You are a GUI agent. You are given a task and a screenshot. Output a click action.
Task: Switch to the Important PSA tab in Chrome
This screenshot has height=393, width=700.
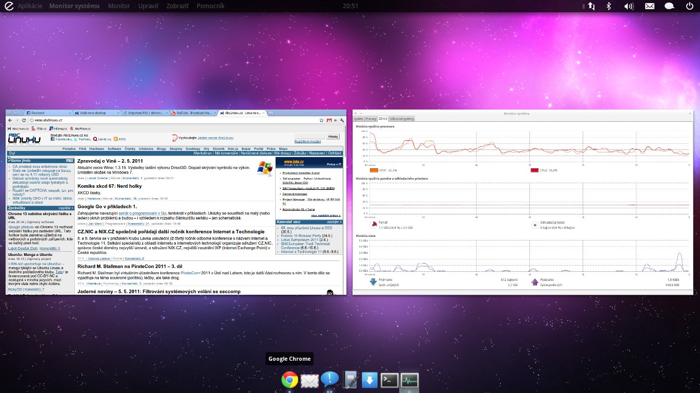147,113
